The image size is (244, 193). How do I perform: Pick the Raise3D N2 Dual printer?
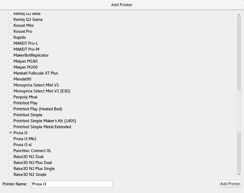[x=11, y=157]
